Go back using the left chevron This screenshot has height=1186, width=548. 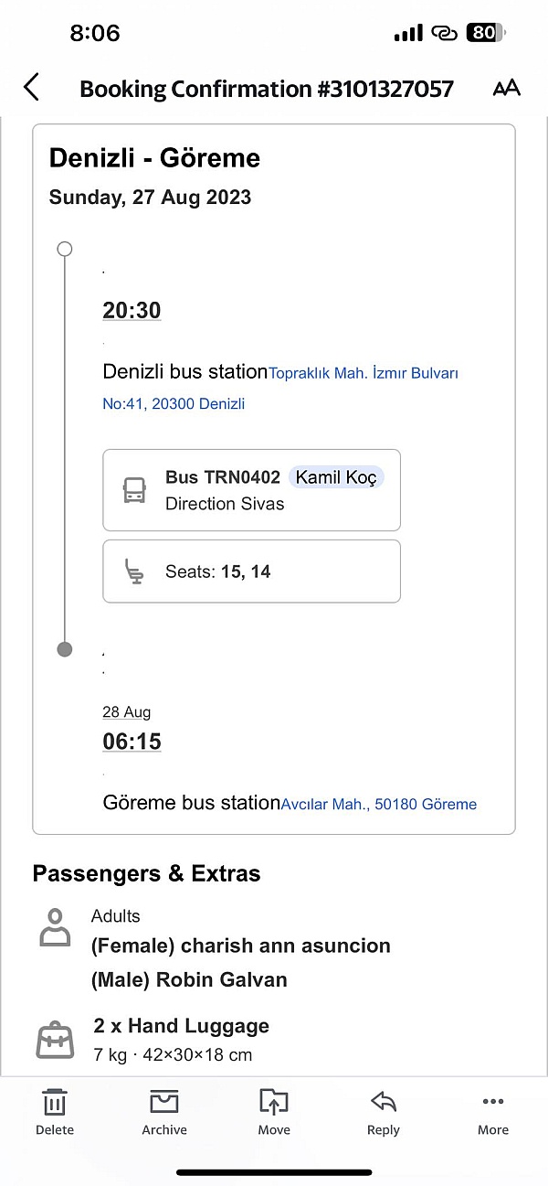31,88
